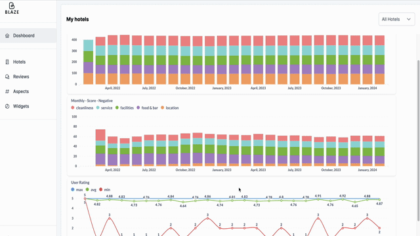Toggle cleanliness legend in Negative chart

click(x=82, y=108)
